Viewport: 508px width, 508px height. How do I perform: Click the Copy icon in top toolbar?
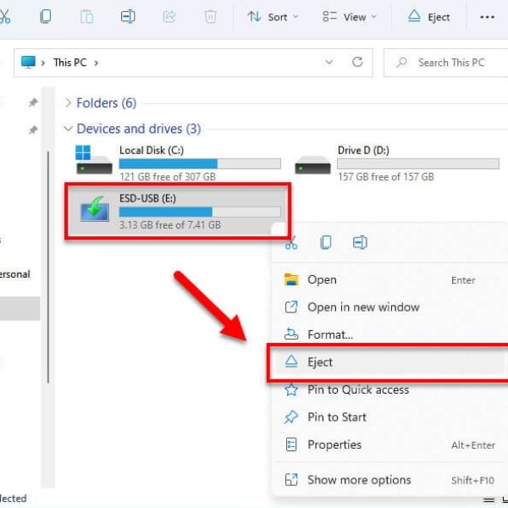pos(46,16)
